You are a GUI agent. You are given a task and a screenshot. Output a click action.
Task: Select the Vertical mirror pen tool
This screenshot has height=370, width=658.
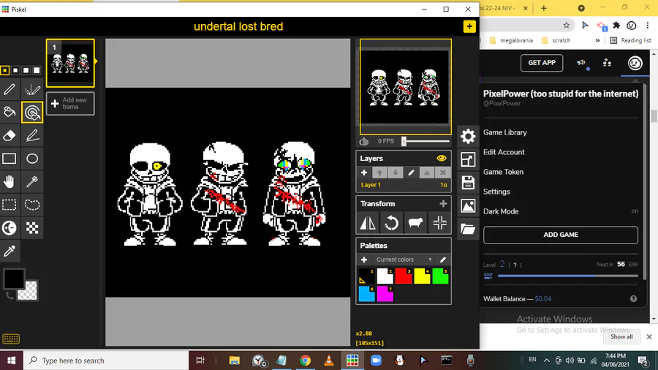[32, 89]
